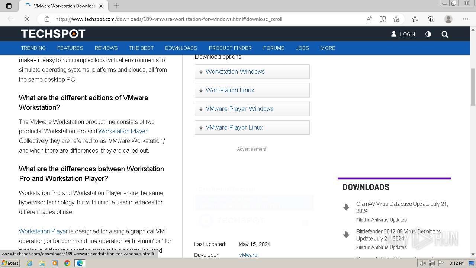Image resolution: width=476 pixels, height=268 pixels.
Task: Click the address bar URL field
Action: pyautogui.click(x=208, y=19)
